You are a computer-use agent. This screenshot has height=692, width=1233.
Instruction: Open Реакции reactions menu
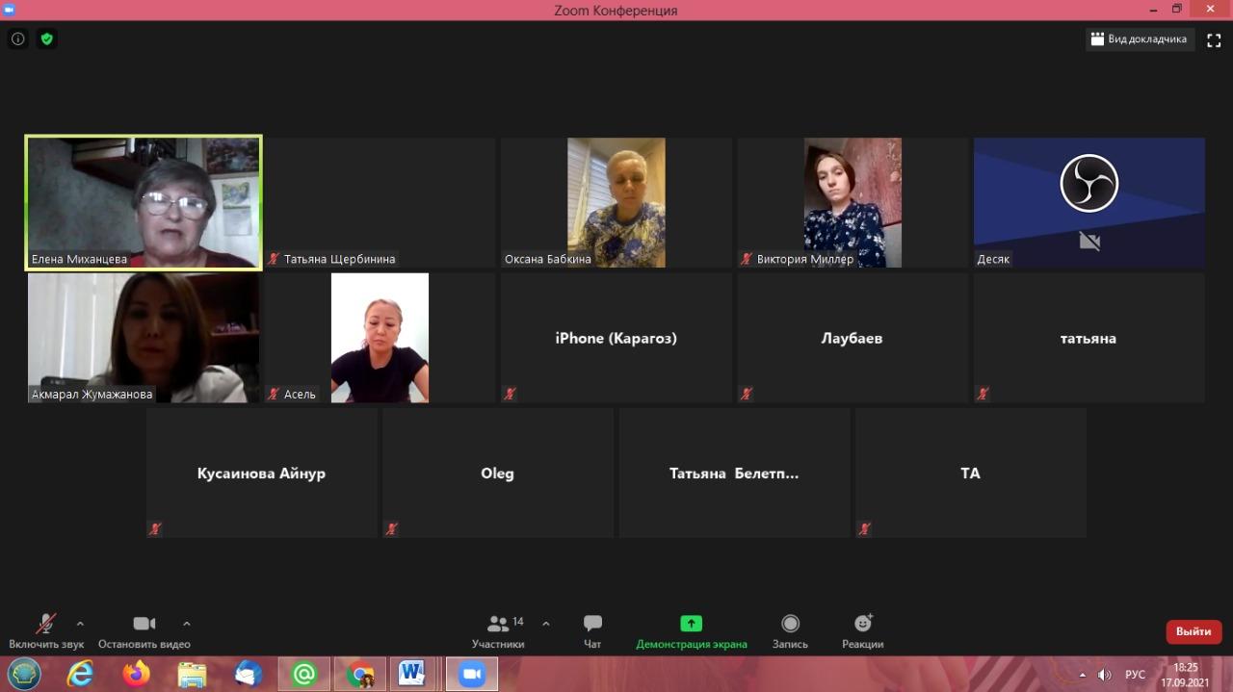coord(862,630)
